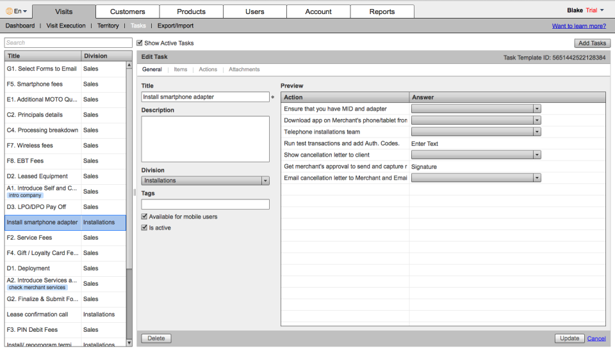Toggle the Show Active Tasks checkbox
615x351 pixels.
point(140,43)
